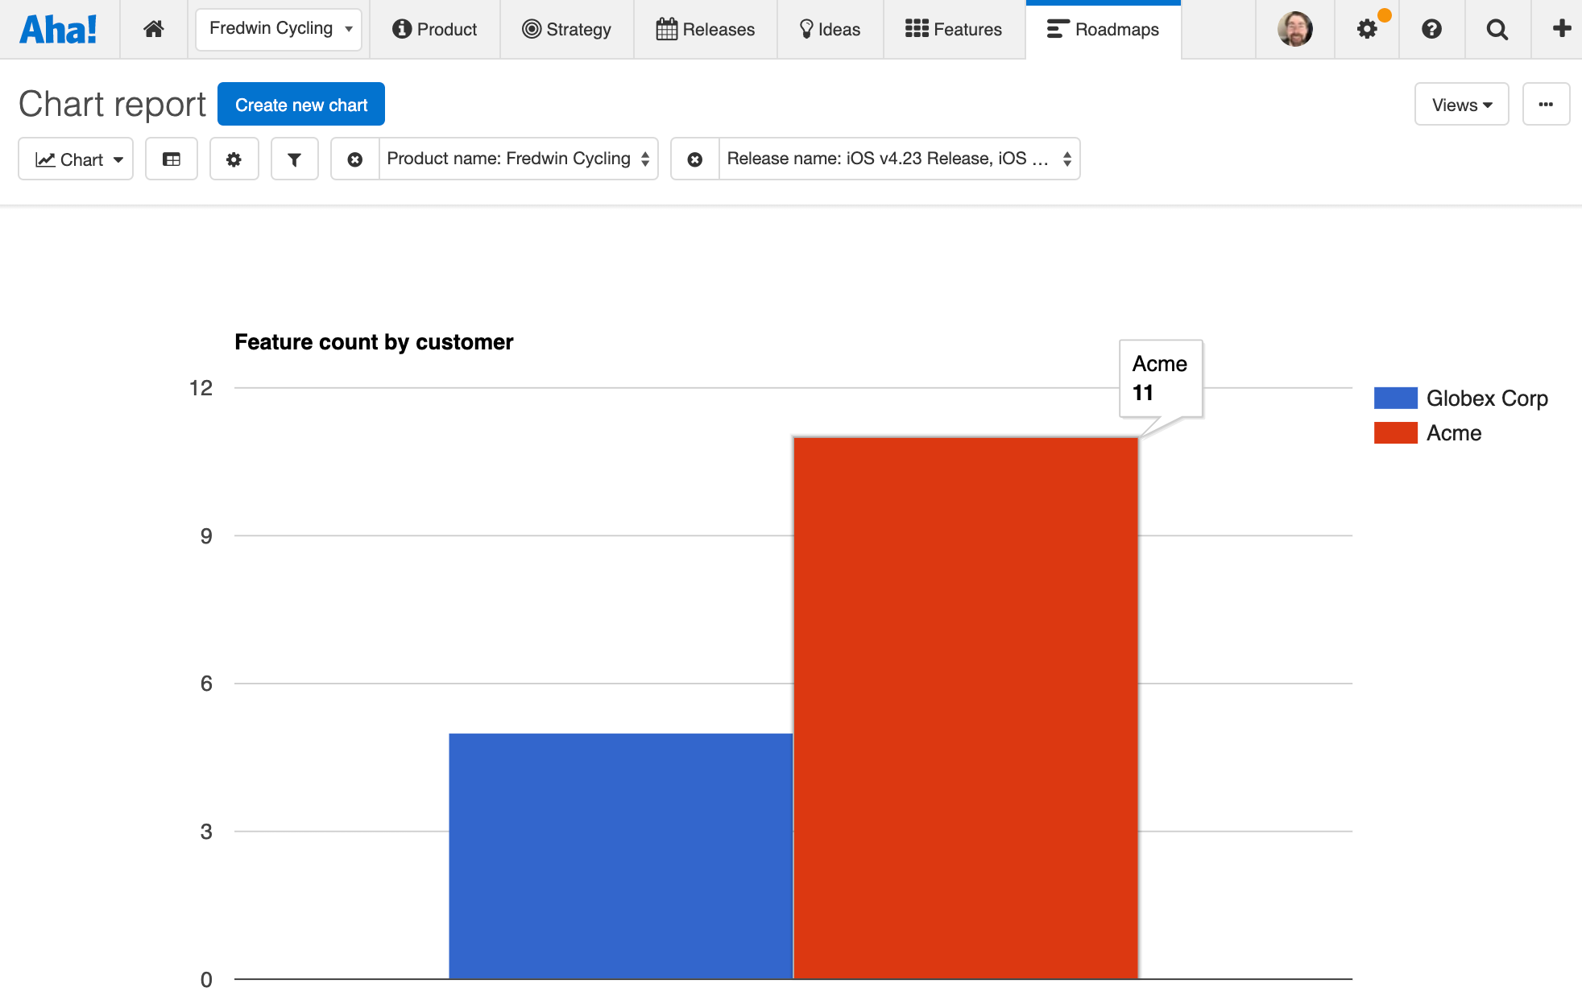This screenshot has height=1000, width=1582.
Task: Open chart settings gear in toolbar
Action: (234, 159)
